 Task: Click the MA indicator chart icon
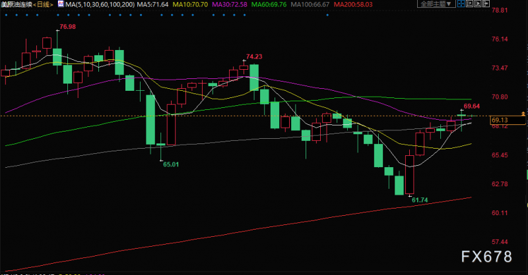(61, 4)
